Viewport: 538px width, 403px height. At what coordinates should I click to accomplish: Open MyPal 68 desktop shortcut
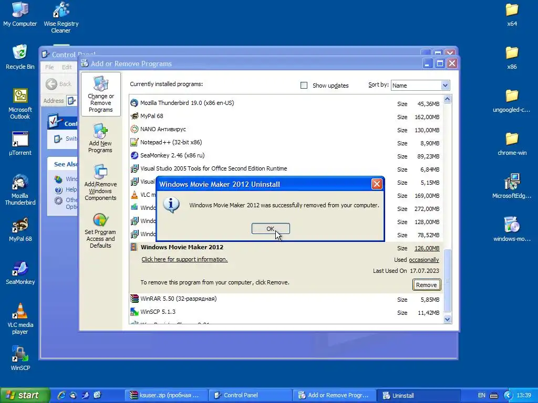click(x=20, y=230)
